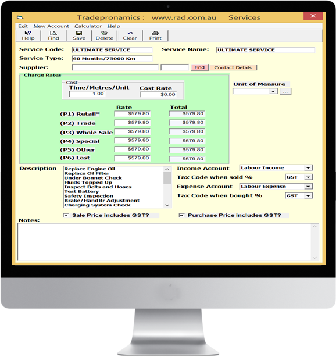Open the Calculator menu
Screen dimensions: 336x357
click(88, 26)
